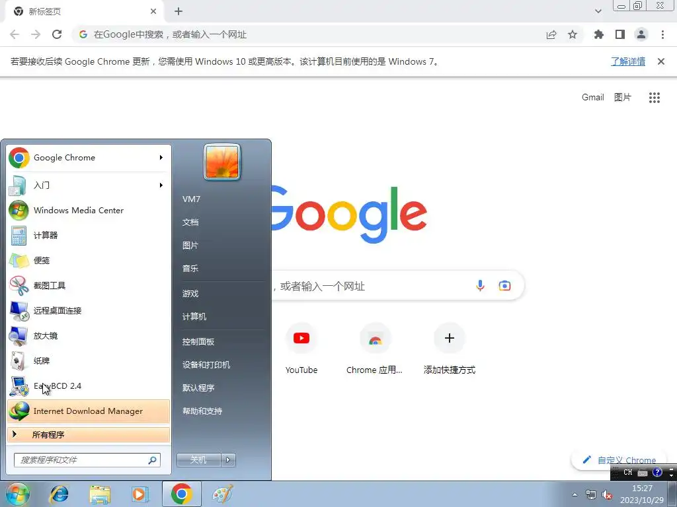
Task: Bookmark this tab with star icon
Action: coord(573,34)
